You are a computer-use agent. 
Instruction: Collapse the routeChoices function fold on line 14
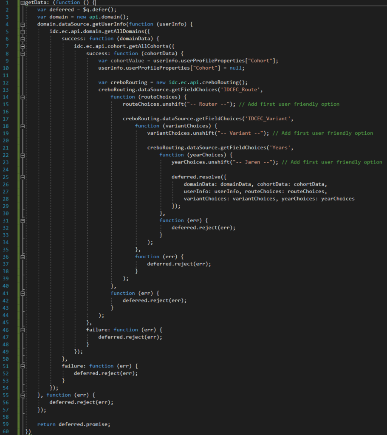[x=23, y=97]
